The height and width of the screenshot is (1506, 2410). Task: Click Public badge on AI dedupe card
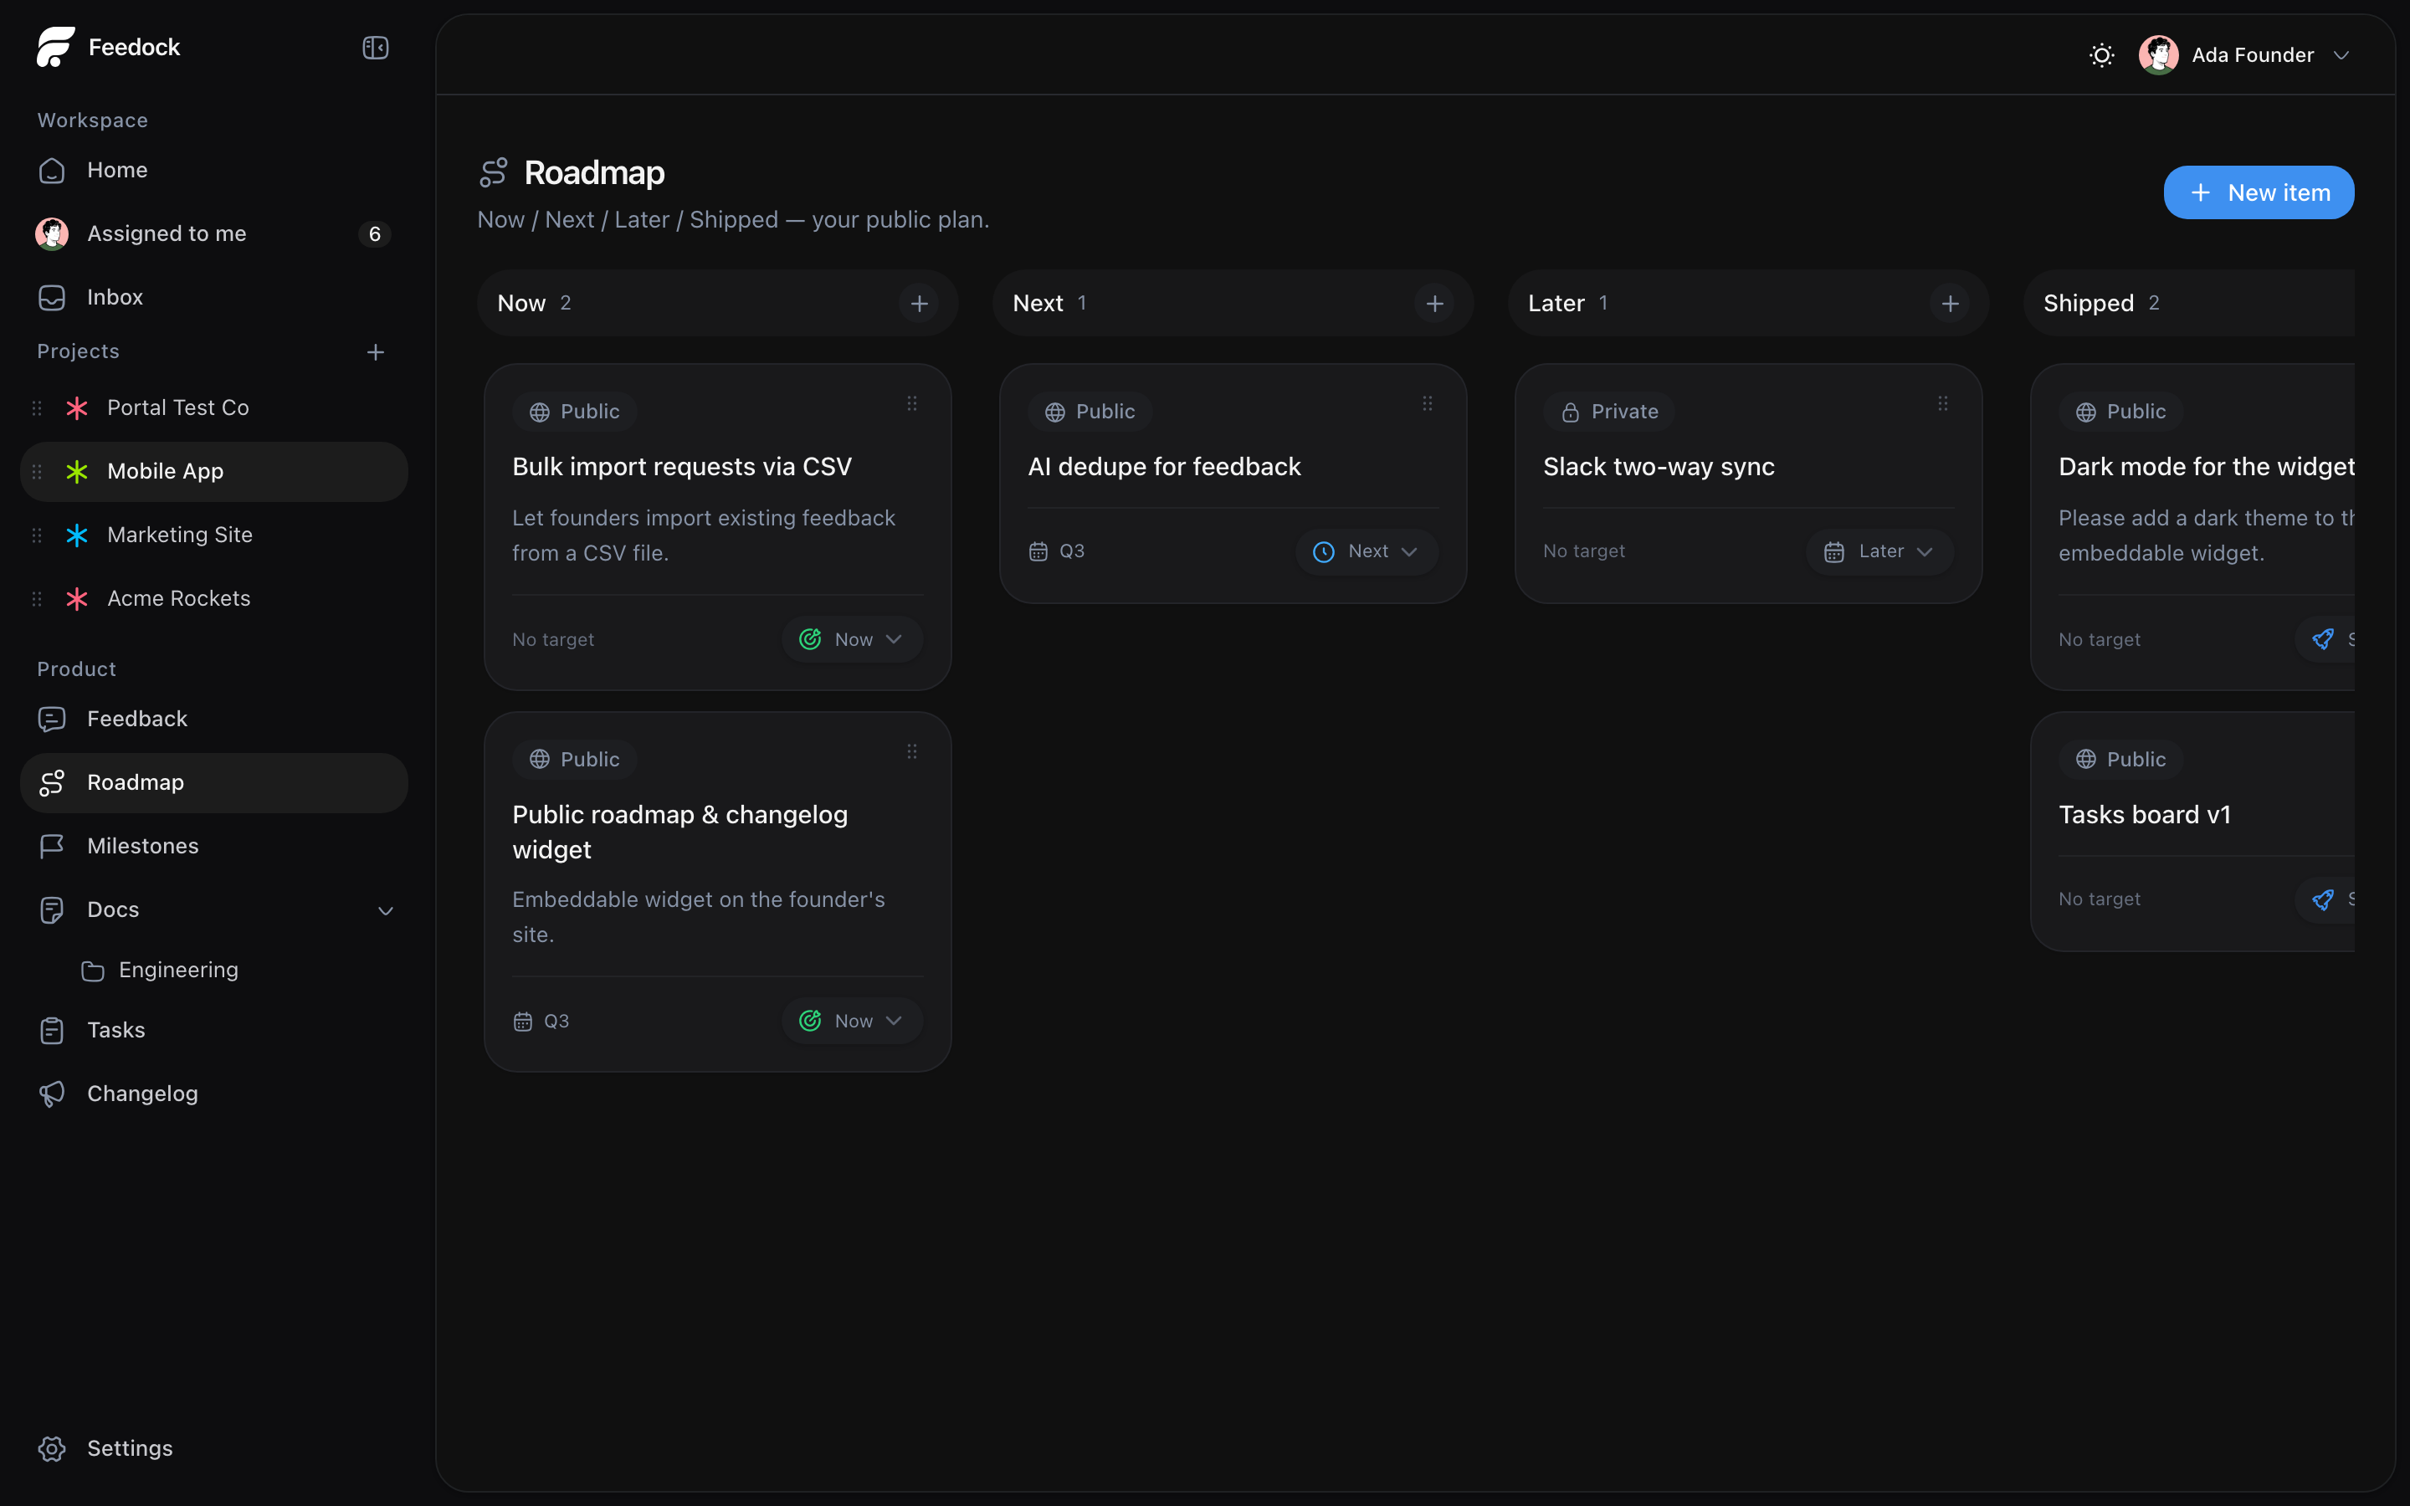pyautogui.click(x=1090, y=412)
